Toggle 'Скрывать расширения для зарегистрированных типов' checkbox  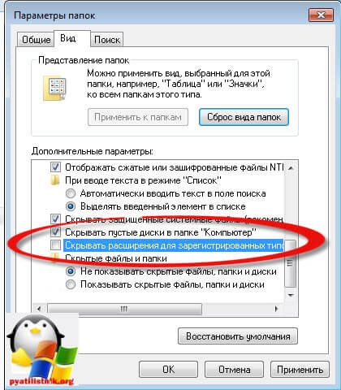(55, 245)
